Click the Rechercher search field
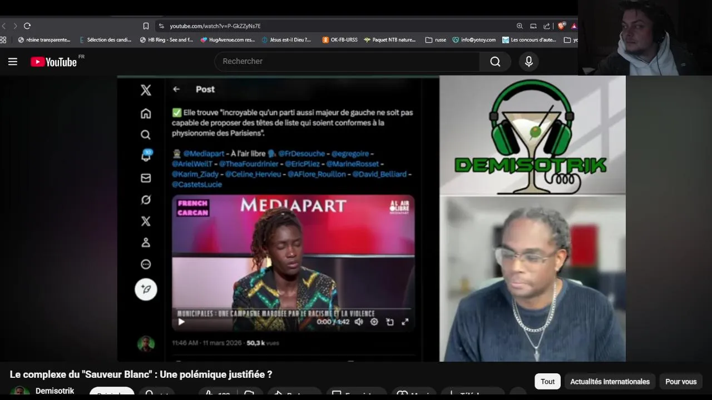 click(347, 61)
